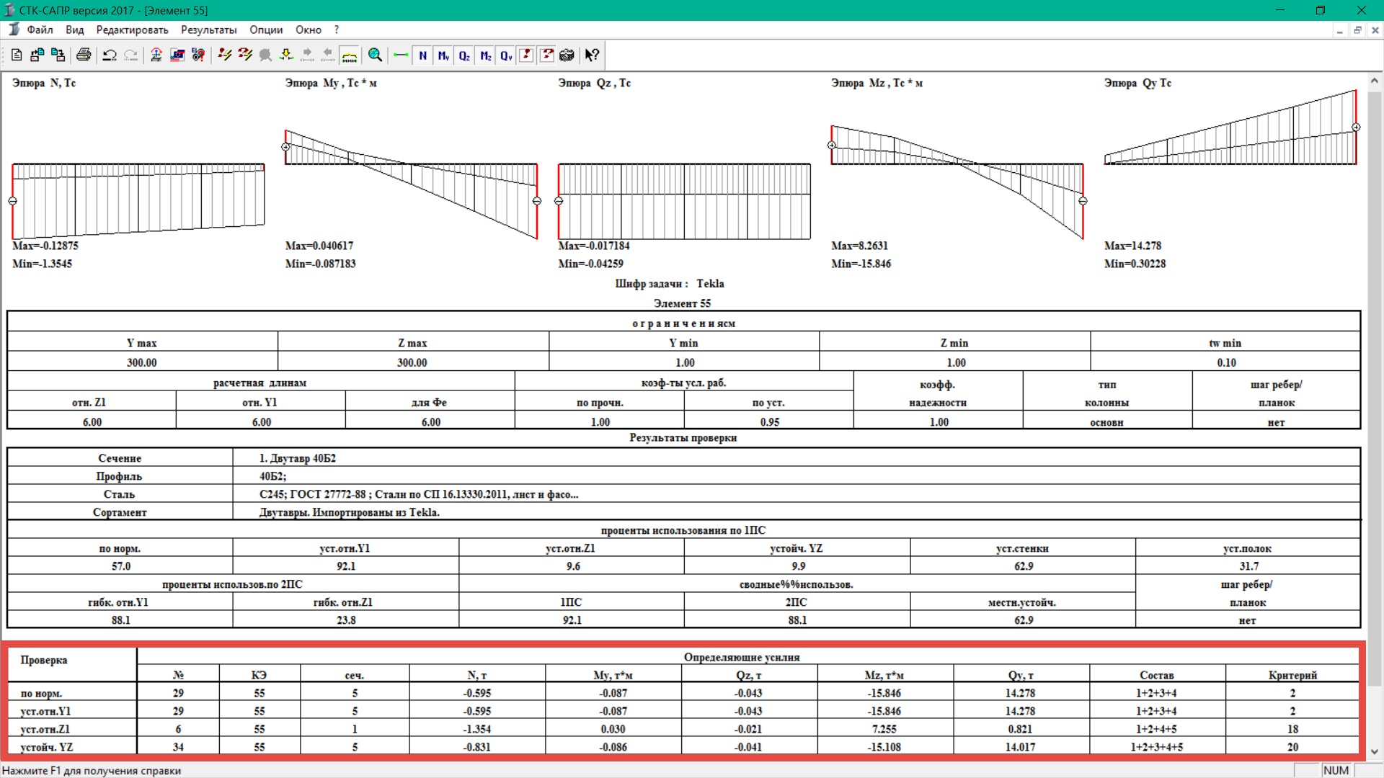Open the Результаты menu
The height and width of the screenshot is (778, 1384).
click(x=208, y=30)
